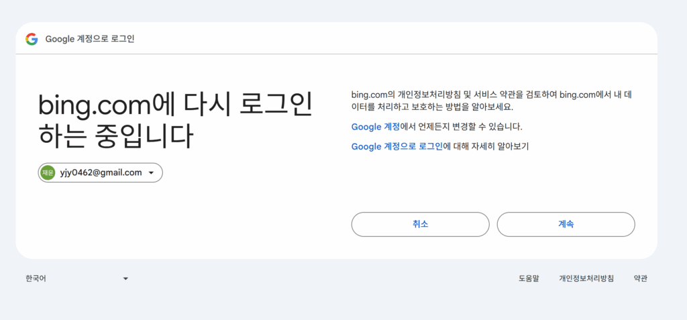Viewport: 687px width, 320px height.
Task: Open the blue Google 계정 link
Action: pyautogui.click(x=376, y=127)
